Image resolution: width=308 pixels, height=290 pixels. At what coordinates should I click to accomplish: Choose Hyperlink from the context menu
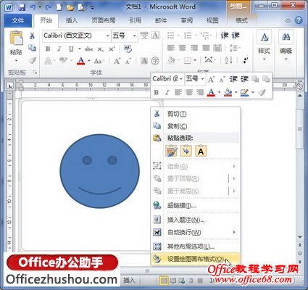[x=195, y=206]
